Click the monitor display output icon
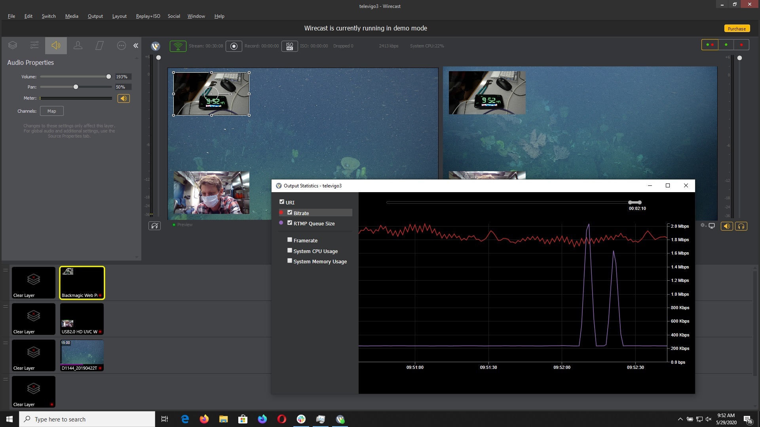The width and height of the screenshot is (760, 427). click(x=712, y=226)
